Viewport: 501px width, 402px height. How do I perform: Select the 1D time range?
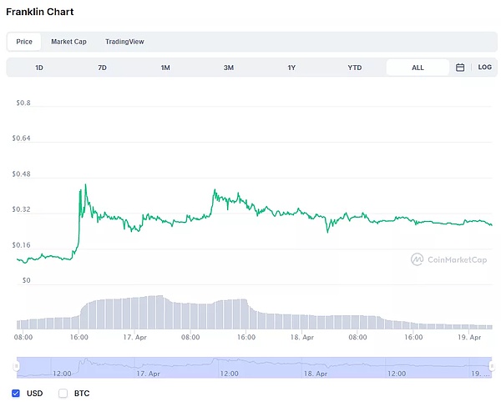[39, 68]
